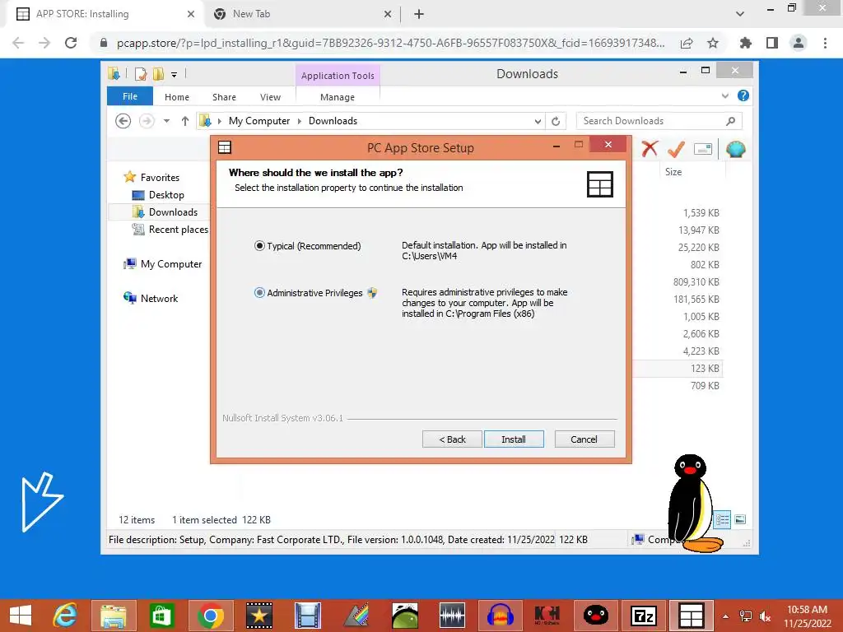Refresh the Downloads folder
The height and width of the screenshot is (632, 843).
(x=556, y=122)
